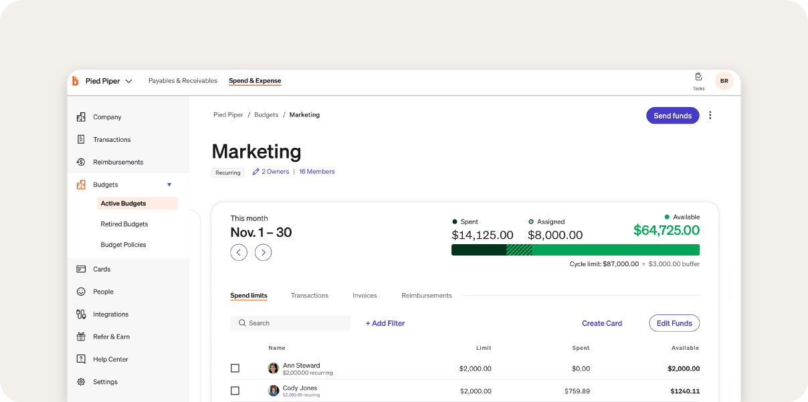This screenshot has height=402, width=808.
Task: Click the Limit column header
Action: tap(484, 348)
